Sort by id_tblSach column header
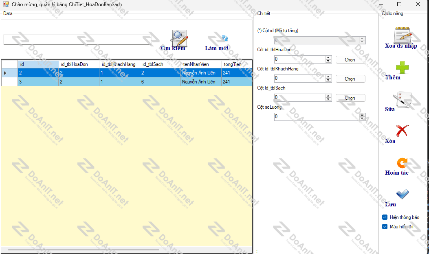The width and height of the screenshot is (429, 254). [161, 64]
